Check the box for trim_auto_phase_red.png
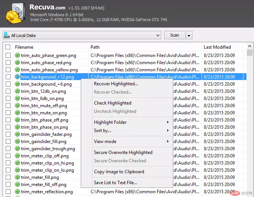The height and width of the screenshot is (197, 254). click(x=8, y=62)
